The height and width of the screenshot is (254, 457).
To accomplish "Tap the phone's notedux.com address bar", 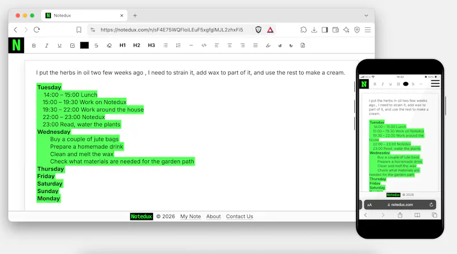I will pyautogui.click(x=400, y=204).
